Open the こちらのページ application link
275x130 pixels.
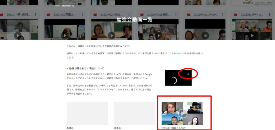pos(177,53)
